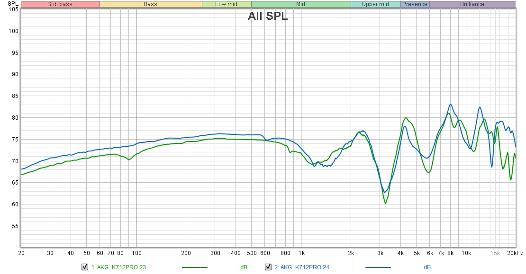Screen dimensions: 526x274
Task: Click the Brilliance frequency band label
Action: click(x=472, y=4)
